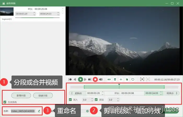The image size is (183, 117).
Task: Reset edits with circular arrow icon
Action: [133, 79]
